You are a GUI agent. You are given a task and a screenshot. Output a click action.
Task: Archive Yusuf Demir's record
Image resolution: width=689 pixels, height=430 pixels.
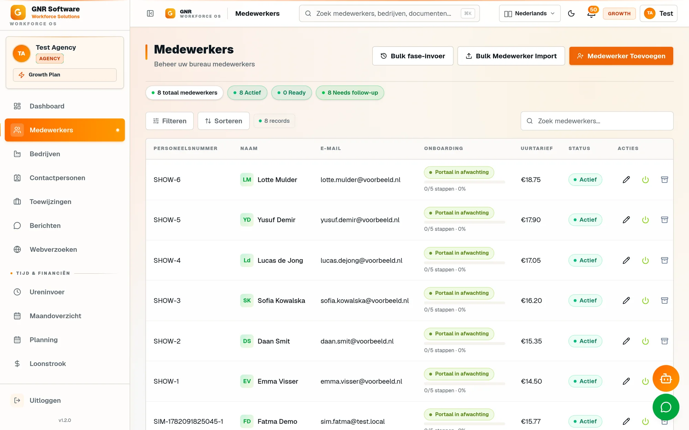point(665,220)
